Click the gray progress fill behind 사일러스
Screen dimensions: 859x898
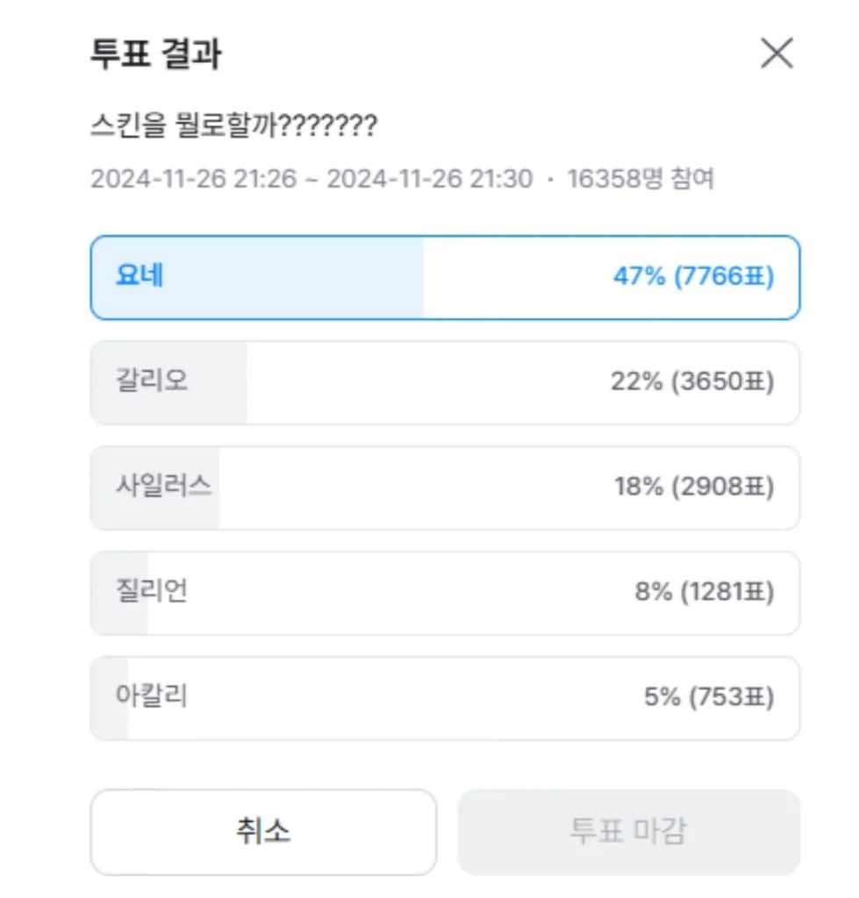(x=155, y=488)
